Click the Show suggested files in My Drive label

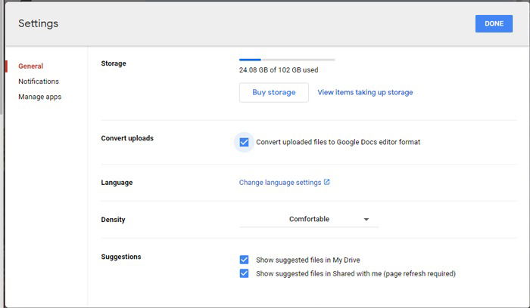(x=308, y=260)
